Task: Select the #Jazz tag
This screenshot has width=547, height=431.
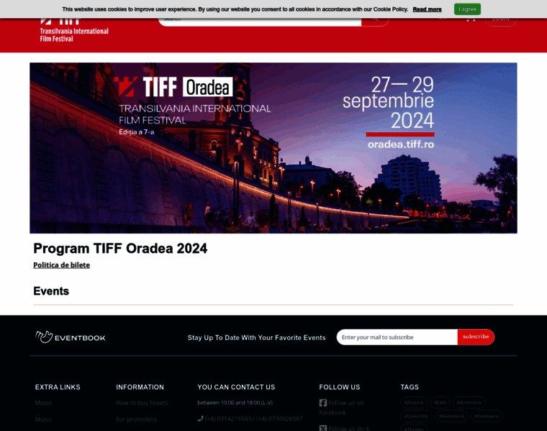Action: (x=440, y=402)
